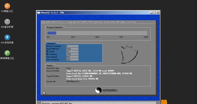This screenshot has height=104, width=197.
Task: Click the 0% progress scale label
Action: click(x=48, y=37)
